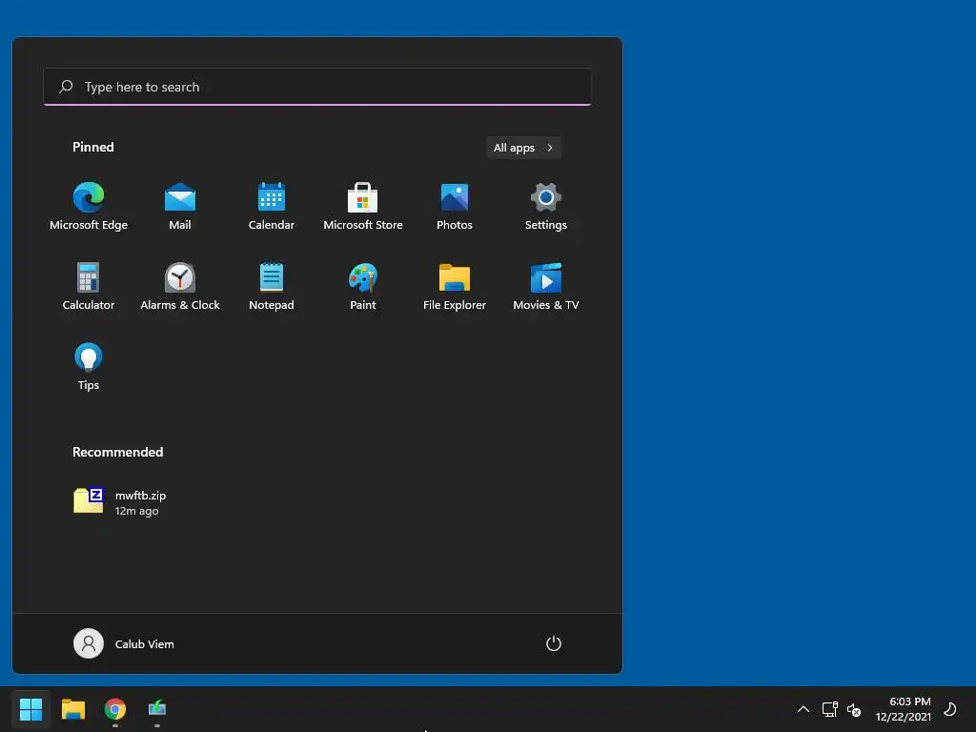The width and height of the screenshot is (976, 732).
Task: Launch Movies & TV
Action: click(x=546, y=286)
